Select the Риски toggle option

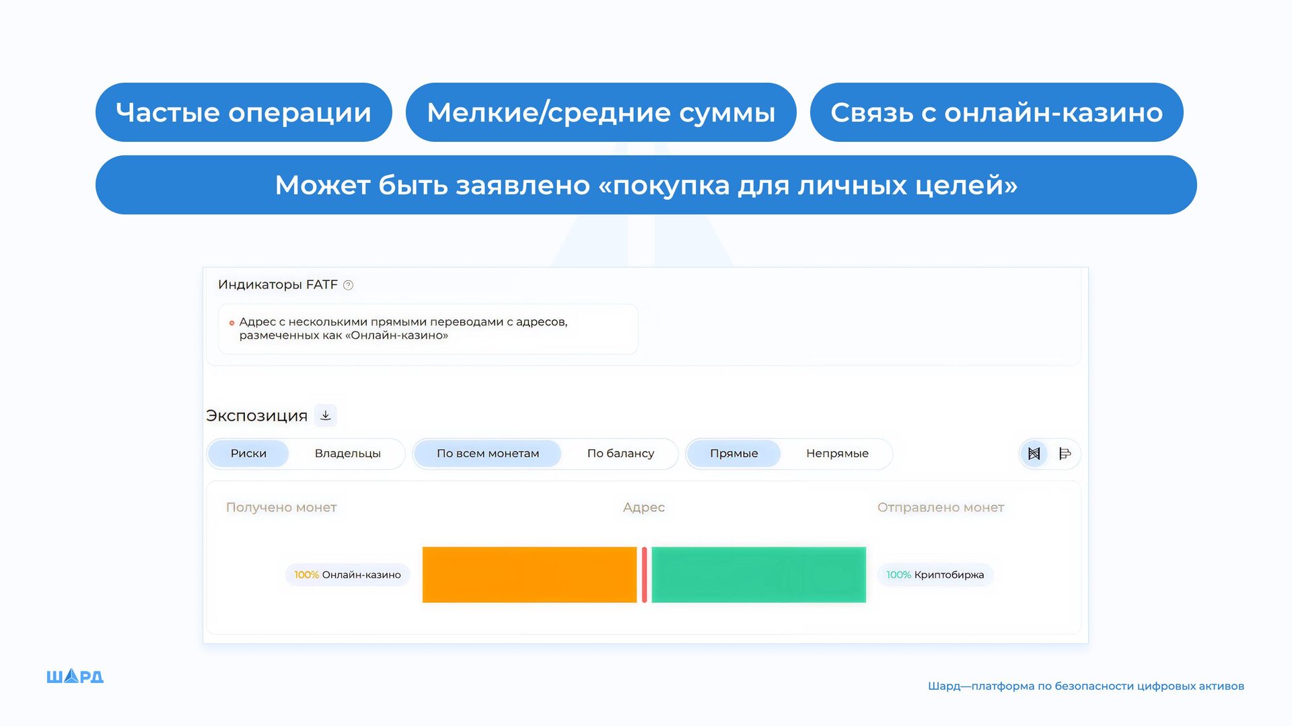[248, 454]
